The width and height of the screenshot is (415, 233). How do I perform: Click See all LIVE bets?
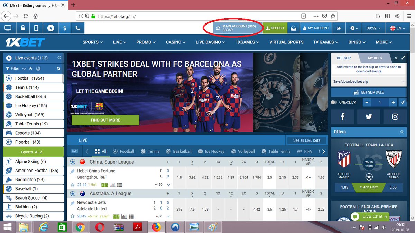click(x=307, y=140)
